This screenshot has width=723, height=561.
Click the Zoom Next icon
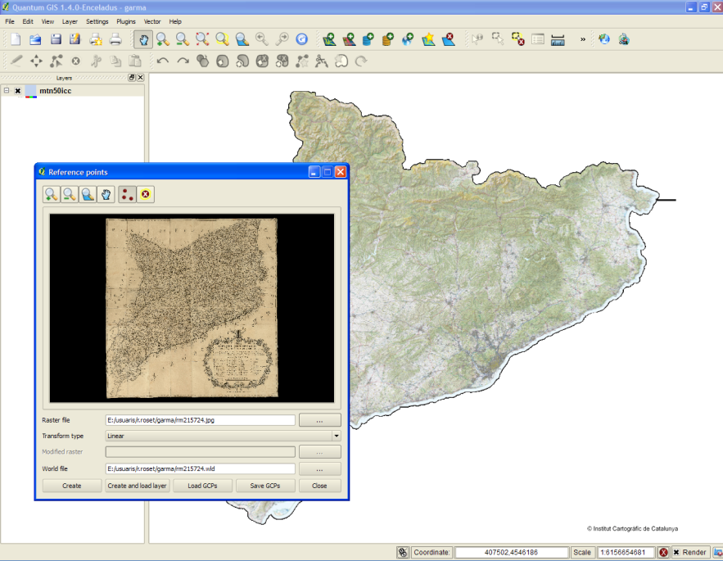(x=282, y=39)
